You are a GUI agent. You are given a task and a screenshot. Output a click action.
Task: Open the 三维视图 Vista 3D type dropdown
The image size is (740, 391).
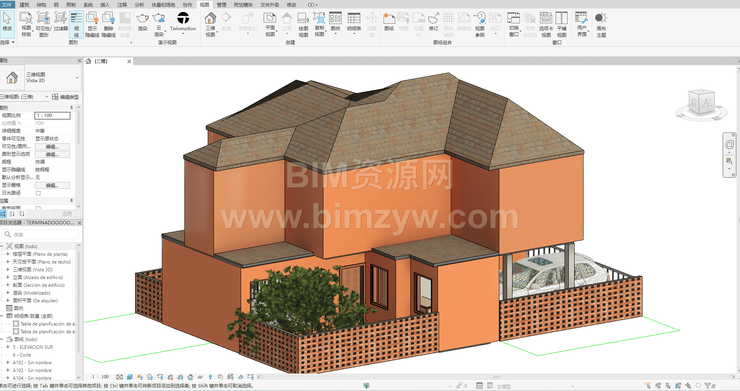tap(77, 78)
